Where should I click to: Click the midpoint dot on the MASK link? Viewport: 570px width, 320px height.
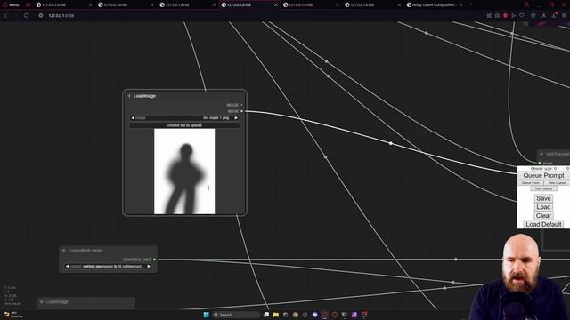[x=391, y=143]
